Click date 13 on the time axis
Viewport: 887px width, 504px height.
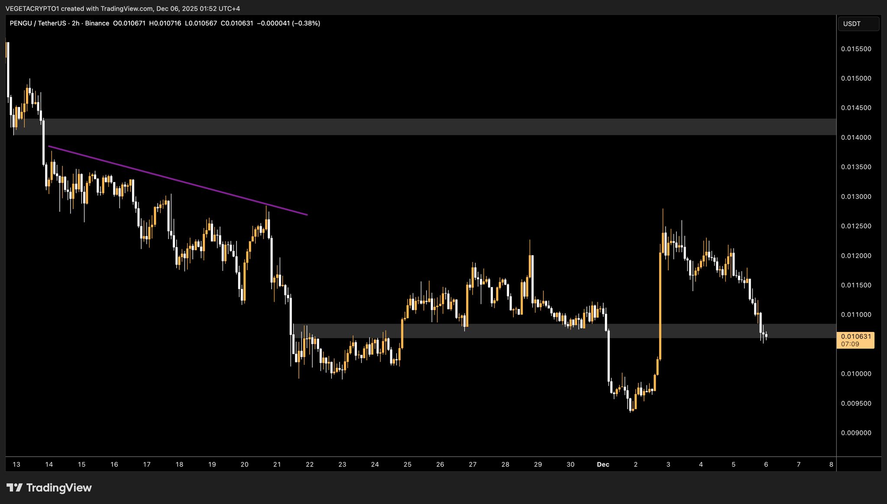(x=16, y=465)
